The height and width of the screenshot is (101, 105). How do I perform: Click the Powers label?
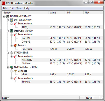(x=22, y=45)
